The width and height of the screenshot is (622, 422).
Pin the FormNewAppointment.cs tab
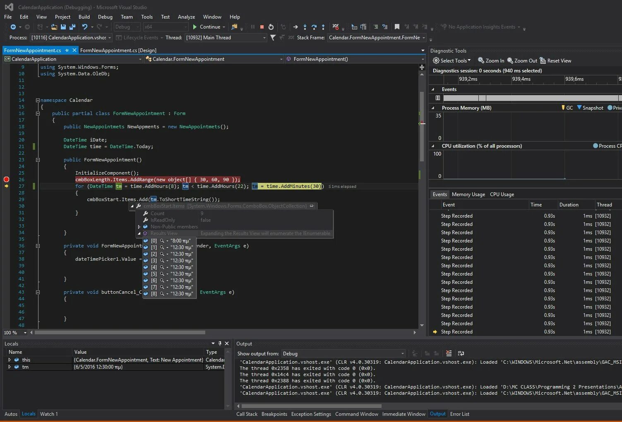coord(67,50)
